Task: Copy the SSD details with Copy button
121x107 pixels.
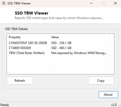Action: 101,81
